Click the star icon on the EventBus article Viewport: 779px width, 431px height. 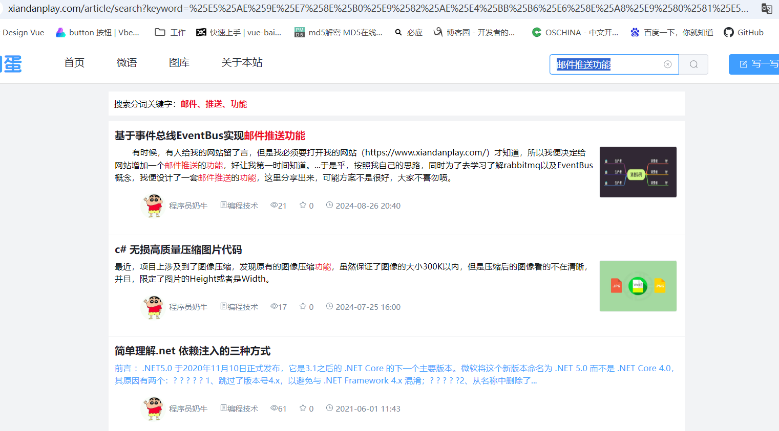click(303, 205)
